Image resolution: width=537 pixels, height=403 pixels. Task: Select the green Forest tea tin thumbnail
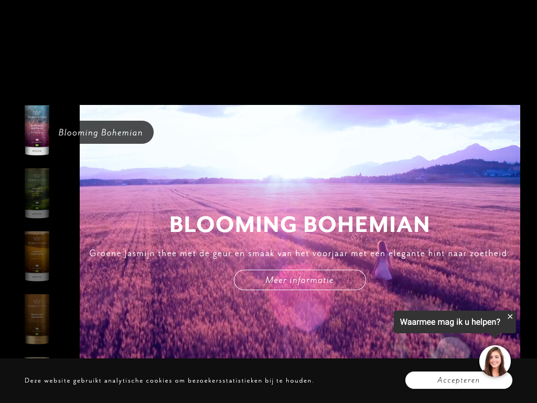[x=37, y=193]
